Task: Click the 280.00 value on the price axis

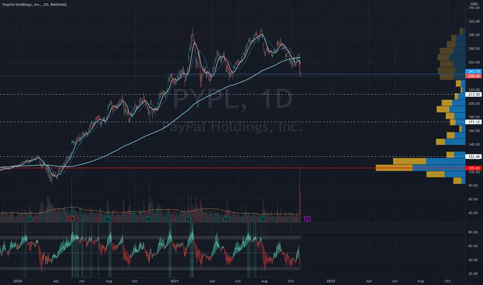Action: pyautogui.click(x=474, y=48)
